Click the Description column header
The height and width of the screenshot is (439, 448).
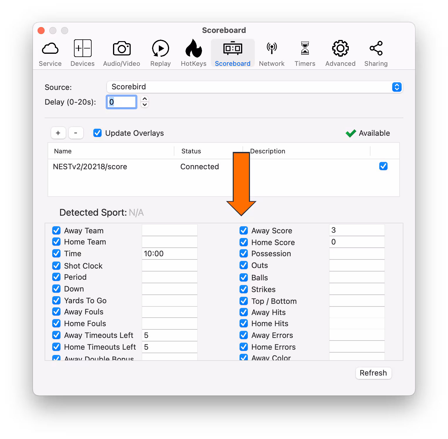pyautogui.click(x=306, y=151)
